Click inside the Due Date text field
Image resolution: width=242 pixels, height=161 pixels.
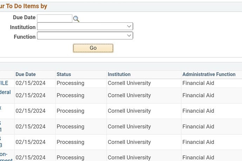click(54, 18)
